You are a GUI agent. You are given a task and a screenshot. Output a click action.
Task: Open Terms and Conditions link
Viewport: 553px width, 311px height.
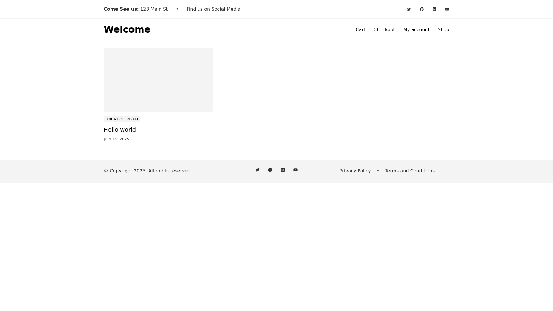tap(410, 171)
